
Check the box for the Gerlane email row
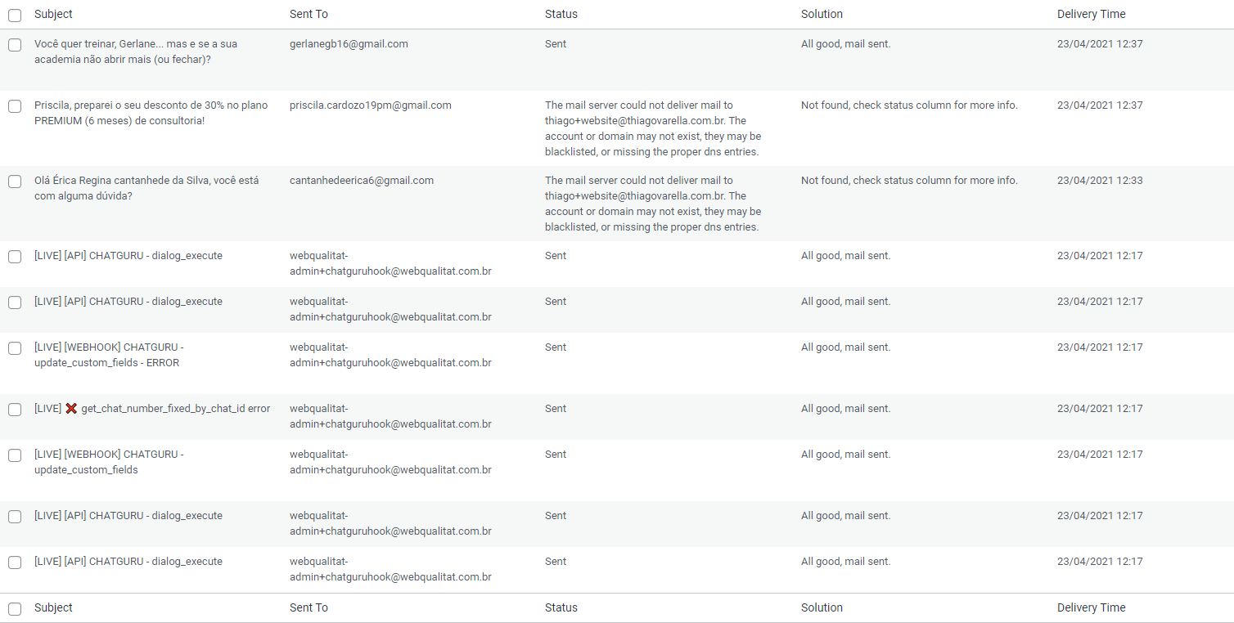15,45
